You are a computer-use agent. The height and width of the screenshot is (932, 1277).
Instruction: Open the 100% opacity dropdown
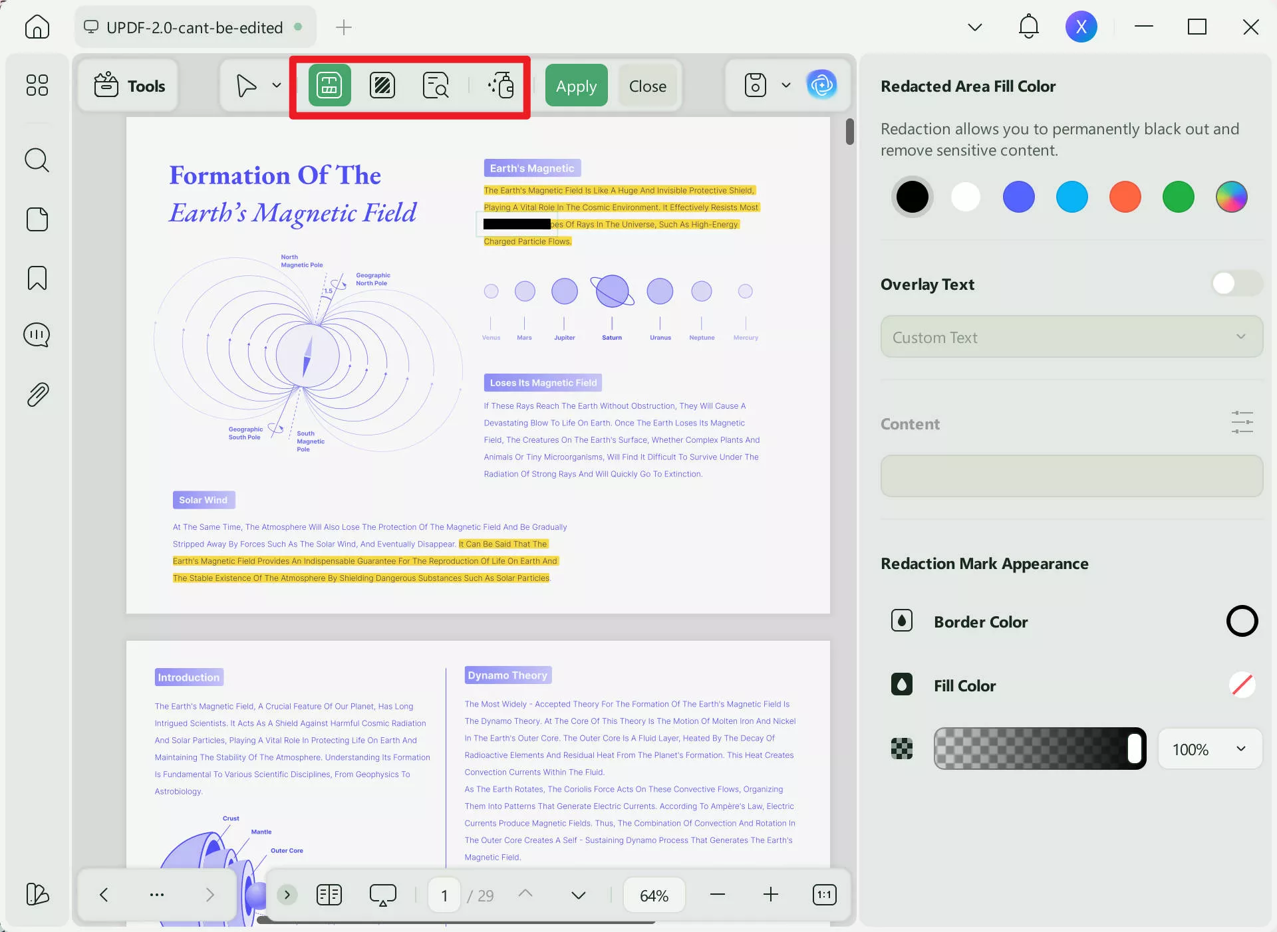(x=1209, y=749)
